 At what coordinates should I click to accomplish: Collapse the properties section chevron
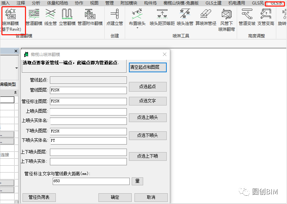tap(15, 92)
